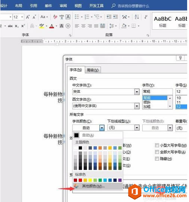This screenshot has width=189, height=202.
Task: Click the Sort A-Z icon
Action: point(137,17)
